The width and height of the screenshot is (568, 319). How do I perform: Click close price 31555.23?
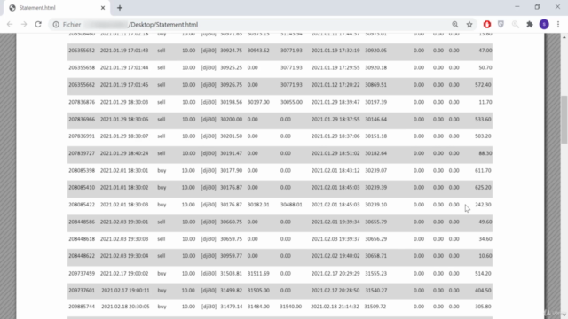375,274
